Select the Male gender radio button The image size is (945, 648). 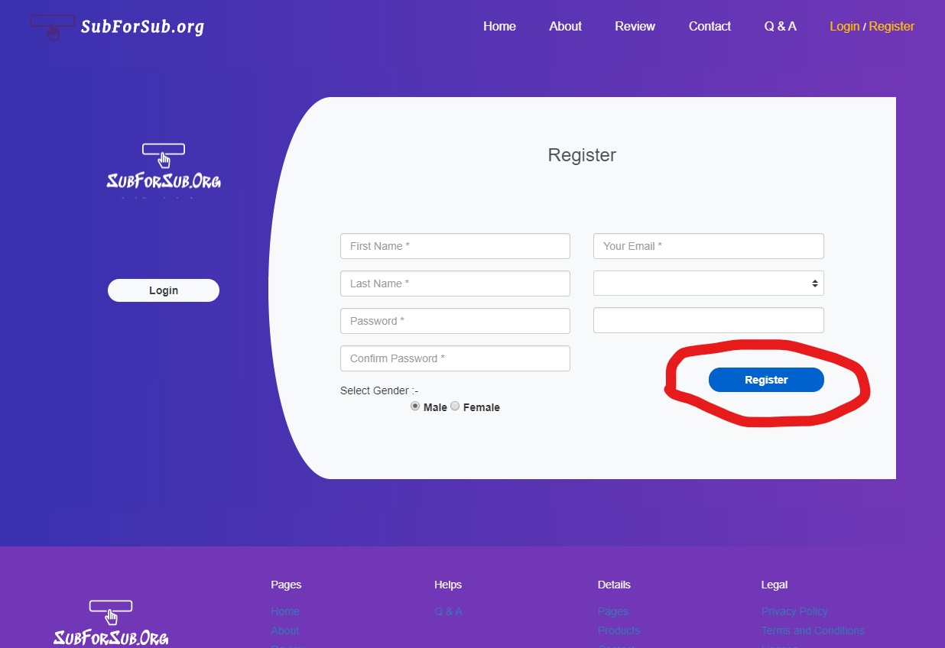click(x=415, y=407)
